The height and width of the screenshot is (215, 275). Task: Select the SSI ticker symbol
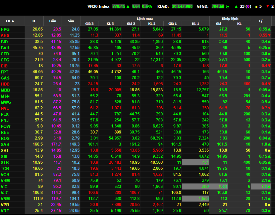click(4, 156)
